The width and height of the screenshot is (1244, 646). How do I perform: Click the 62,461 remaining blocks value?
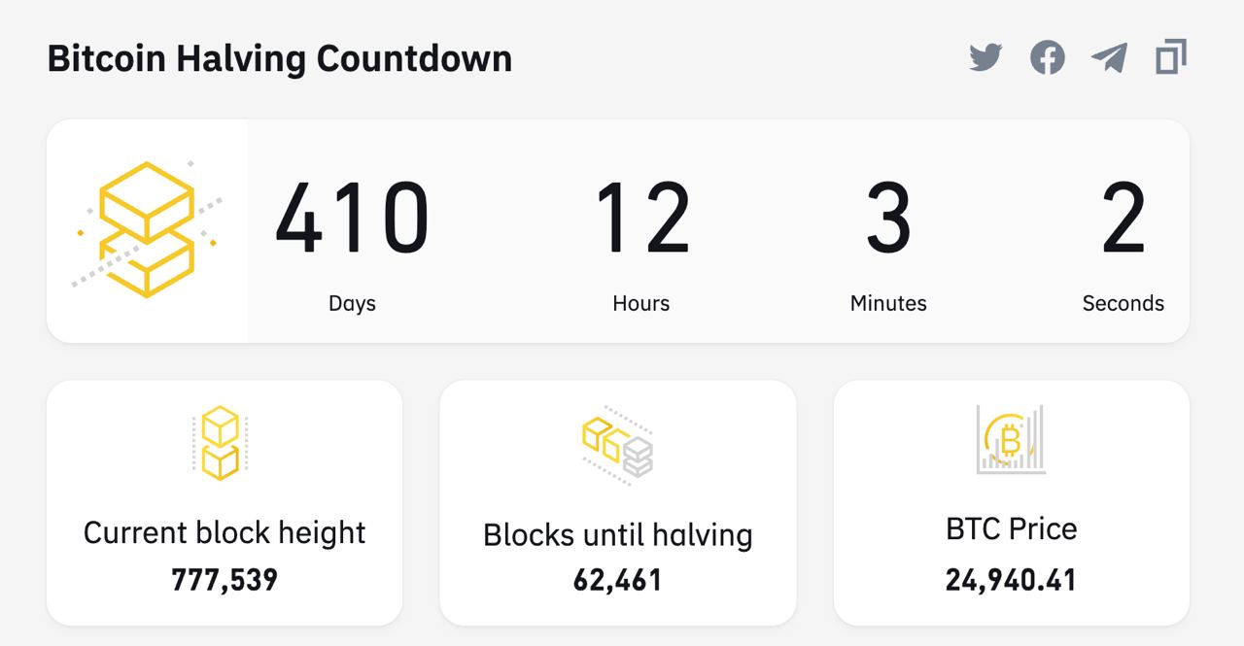(618, 581)
